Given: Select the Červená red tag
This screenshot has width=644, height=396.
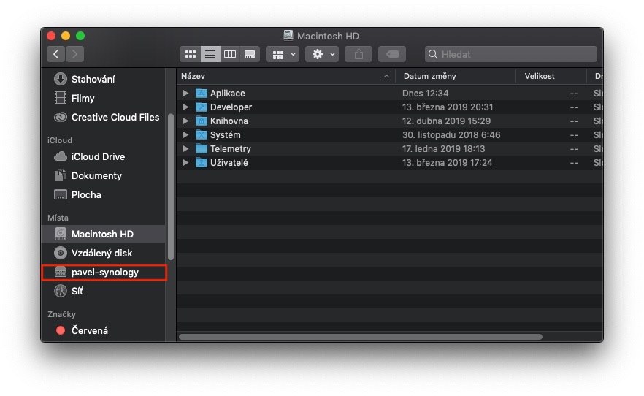Looking at the screenshot, I should (x=89, y=330).
